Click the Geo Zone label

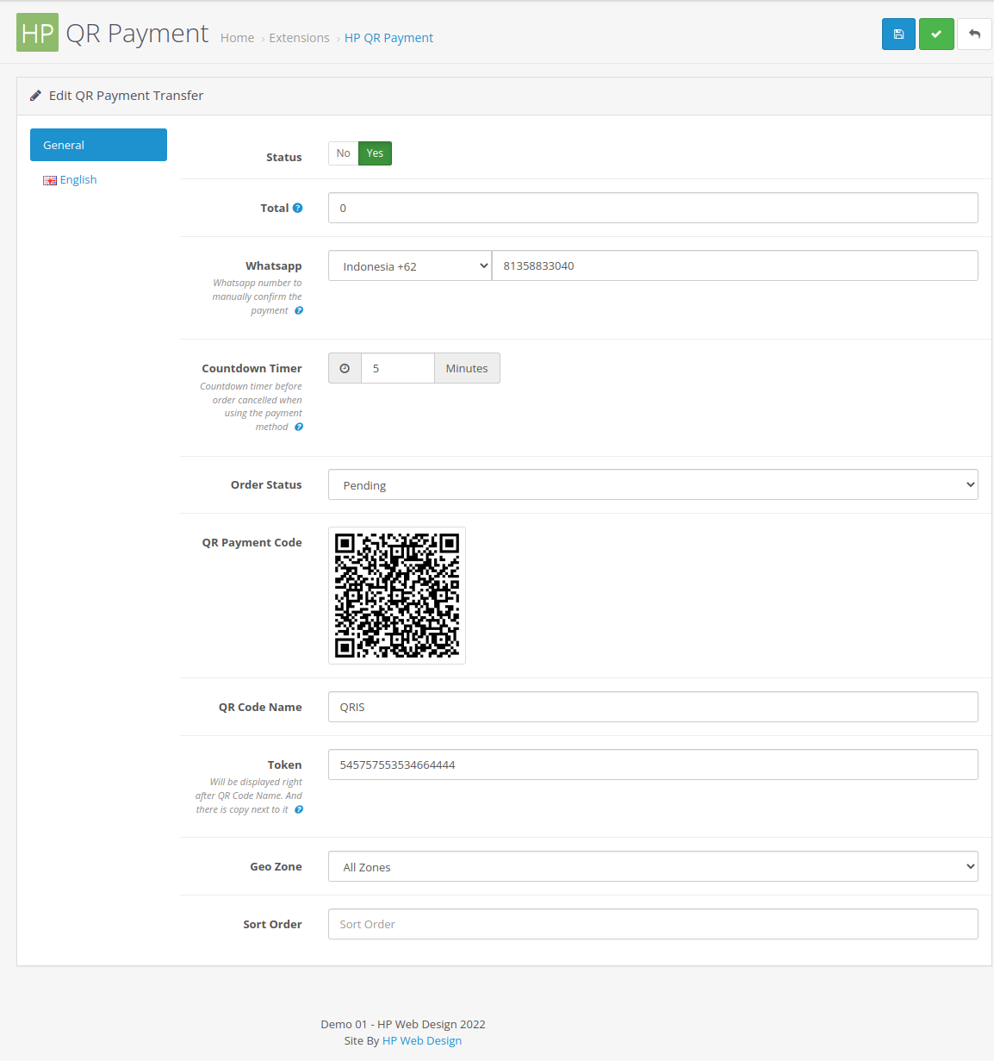(x=276, y=866)
